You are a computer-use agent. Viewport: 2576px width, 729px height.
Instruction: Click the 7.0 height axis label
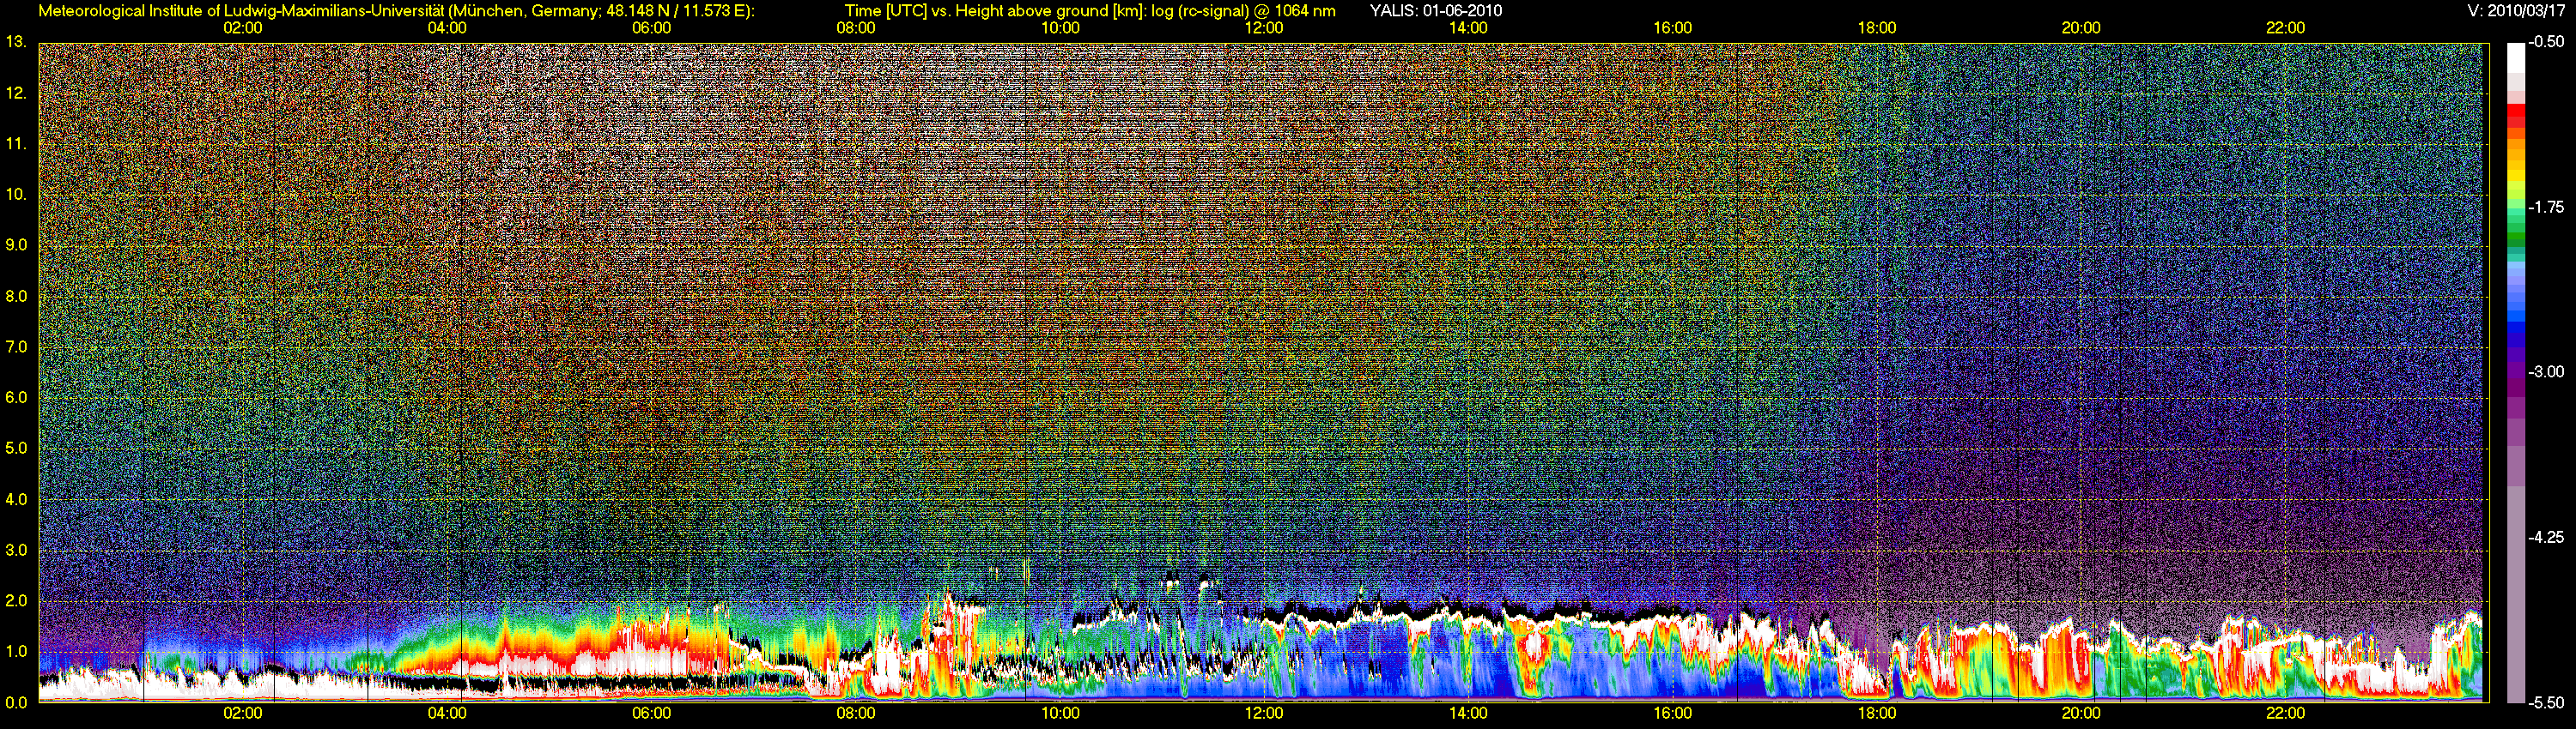15,346
